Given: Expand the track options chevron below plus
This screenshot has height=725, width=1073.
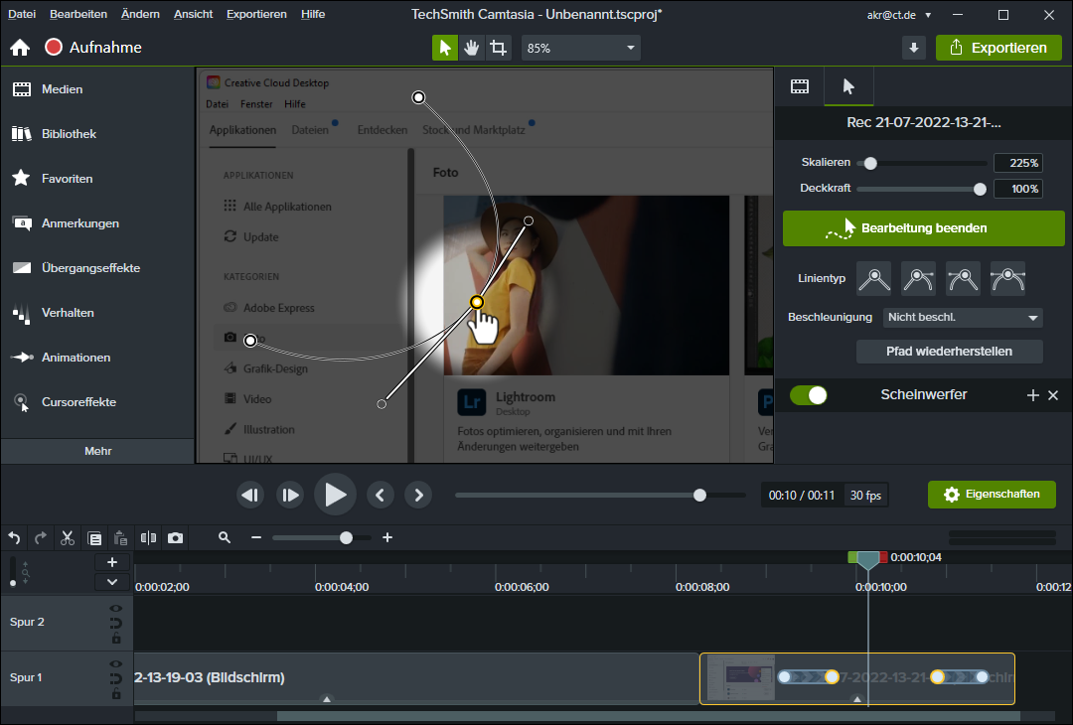Looking at the screenshot, I should (112, 582).
